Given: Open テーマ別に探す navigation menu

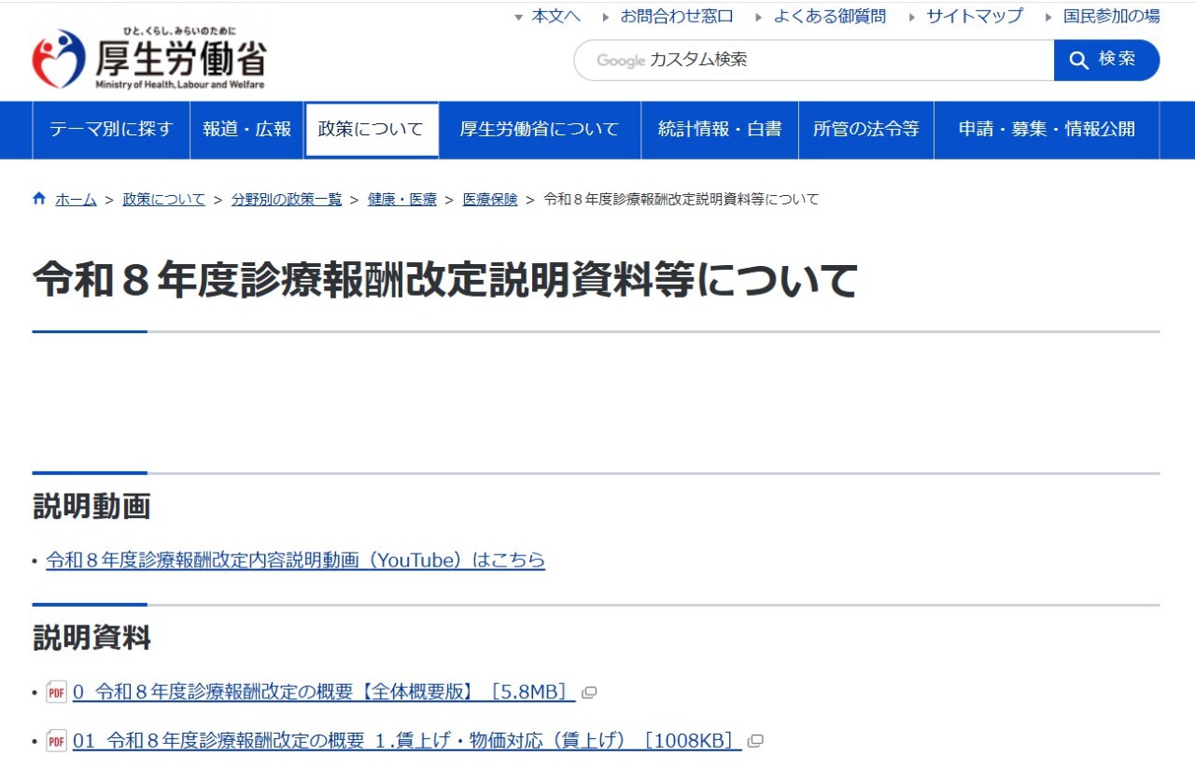Looking at the screenshot, I should [111, 130].
